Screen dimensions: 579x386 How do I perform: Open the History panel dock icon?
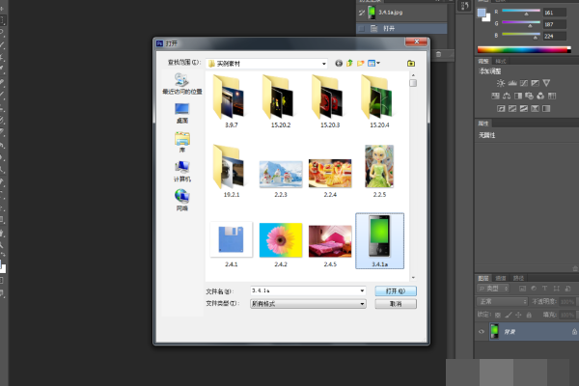click(464, 6)
